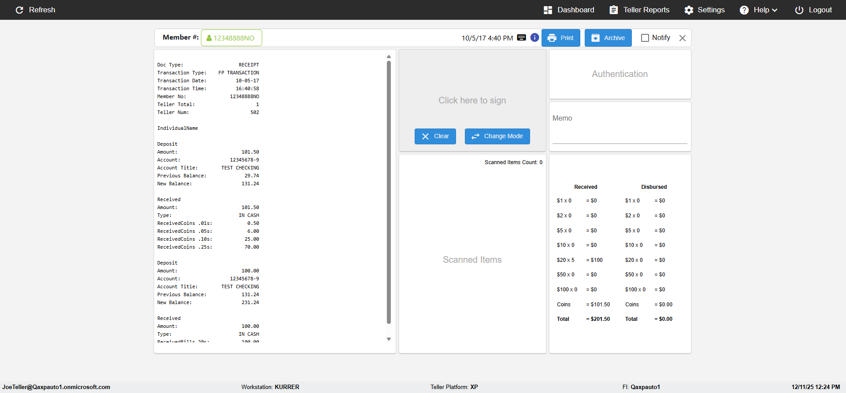This screenshot has width=846, height=393.
Task: Click the Disbursed Total $0.00 value
Action: pyautogui.click(x=664, y=319)
